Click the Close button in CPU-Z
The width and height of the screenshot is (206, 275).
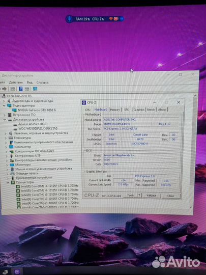point(170,196)
